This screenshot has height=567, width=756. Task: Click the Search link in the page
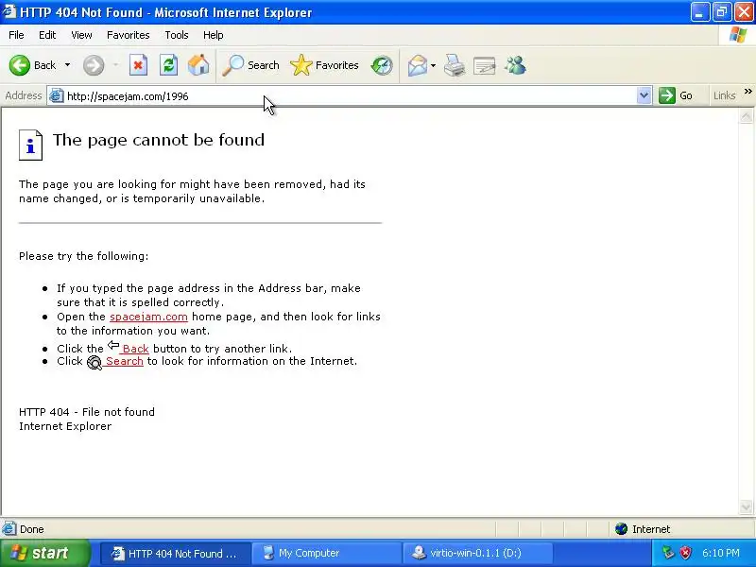(124, 361)
